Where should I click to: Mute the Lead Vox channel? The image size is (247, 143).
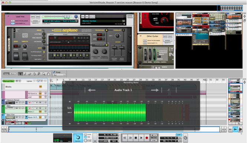pyautogui.click(x=33, y=17)
